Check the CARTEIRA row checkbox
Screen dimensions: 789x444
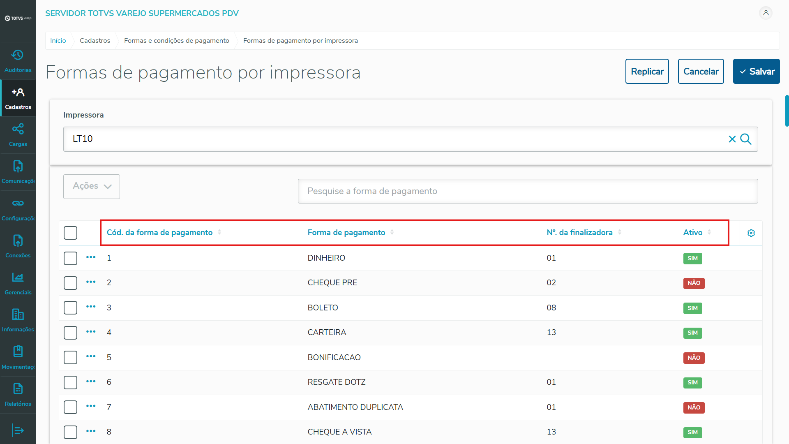click(70, 333)
